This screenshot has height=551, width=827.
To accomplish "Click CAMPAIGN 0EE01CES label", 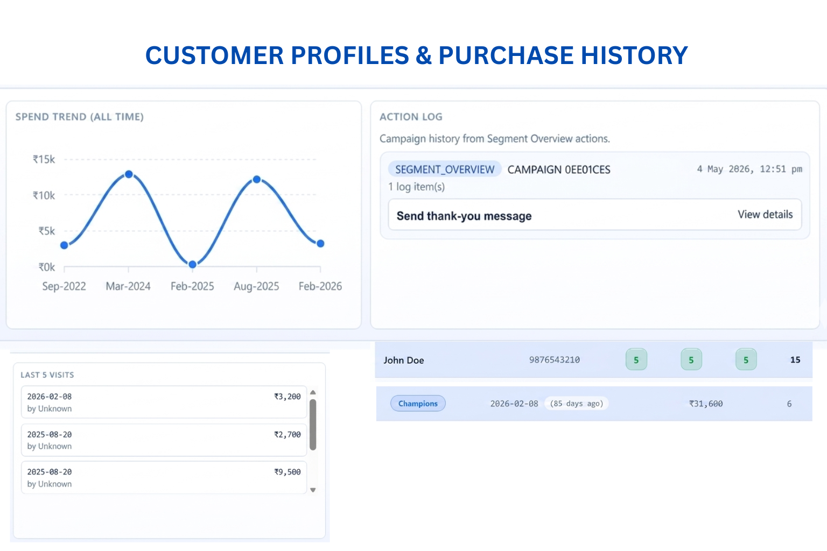I will coord(559,169).
